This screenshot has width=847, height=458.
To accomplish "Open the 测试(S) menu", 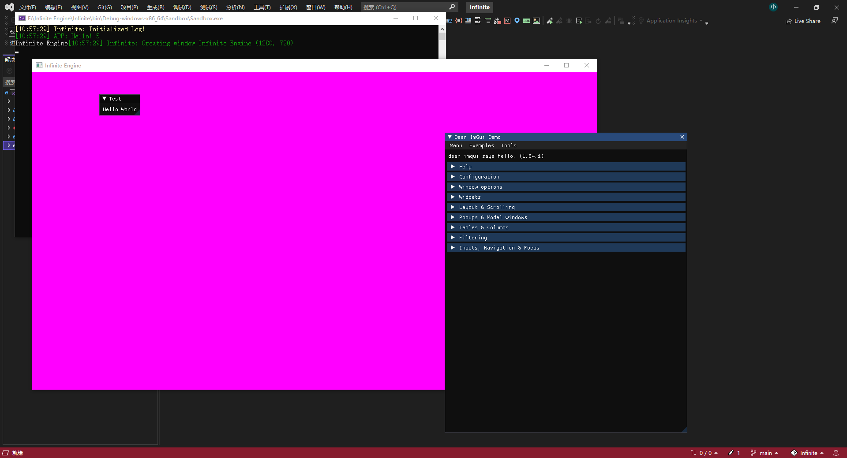I will (x=209, y=7).
